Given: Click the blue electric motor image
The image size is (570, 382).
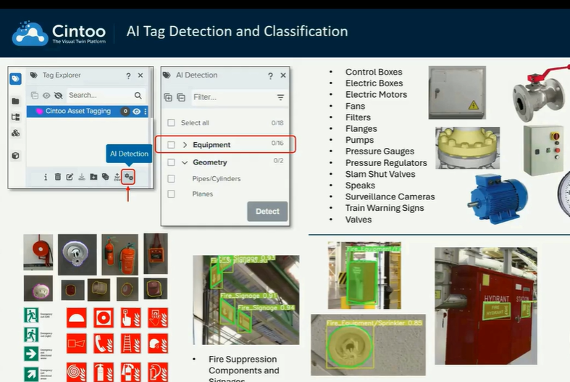Looking at the screenshot, I should coord(498,199).
